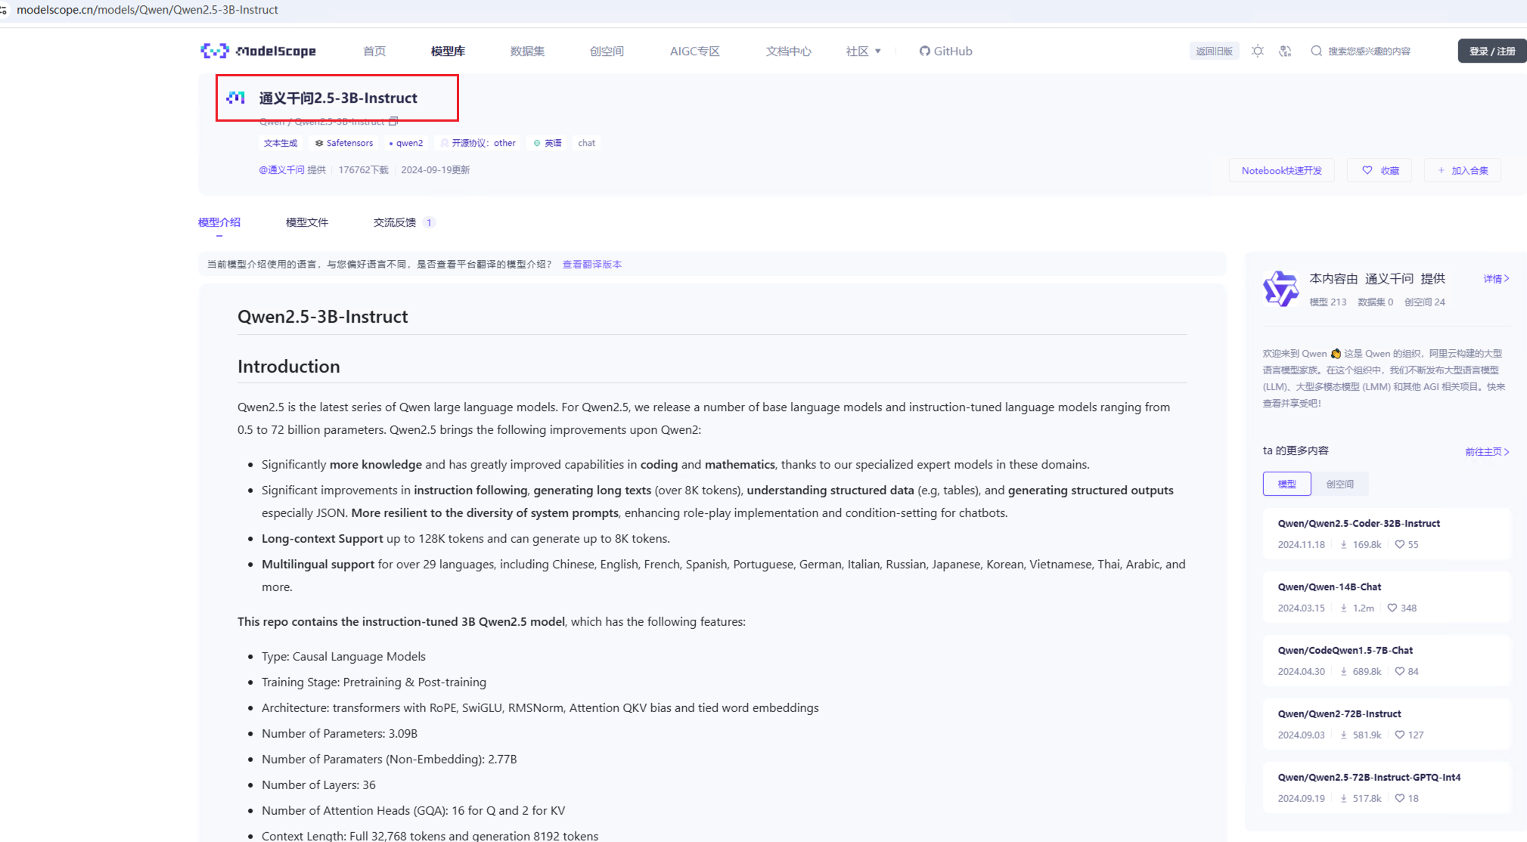This screenshot has height=842, width=1527.
Task: Go to 前往主页 homepage chevron link
Action: pyautogui.click(x=1486, y=451)
